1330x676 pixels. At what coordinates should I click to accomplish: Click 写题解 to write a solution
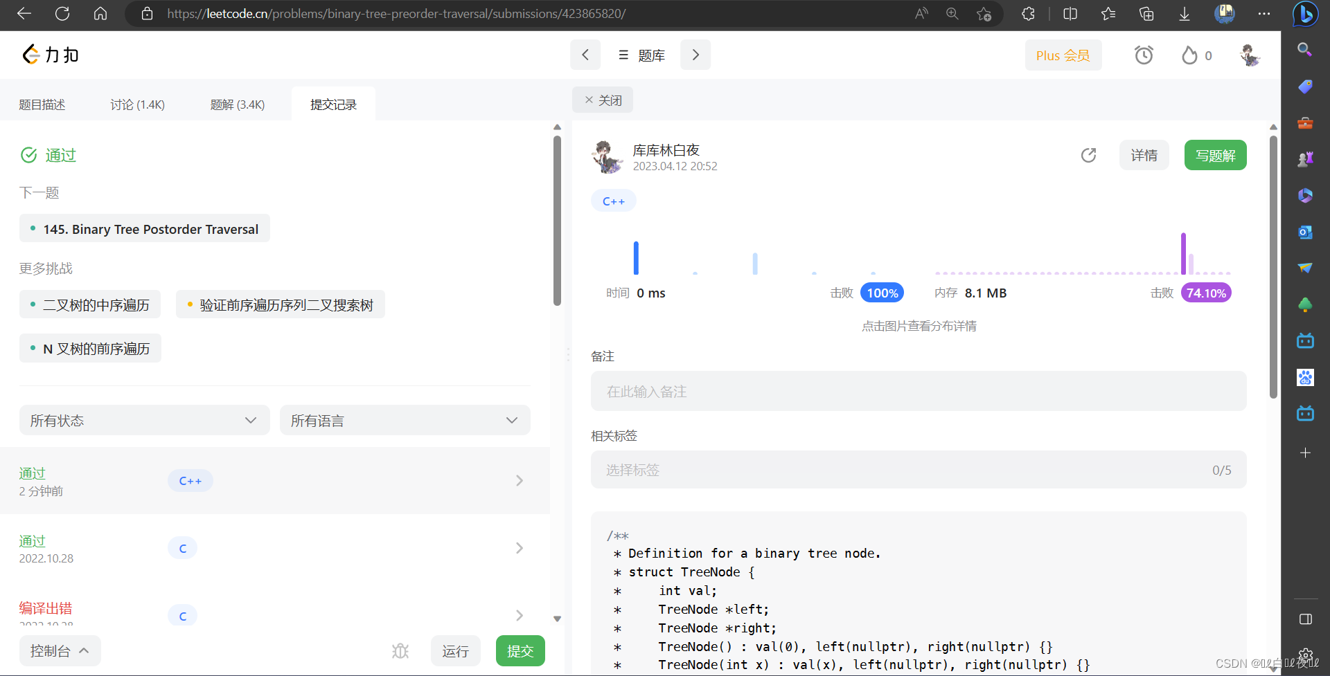(x=1216, y=155)
